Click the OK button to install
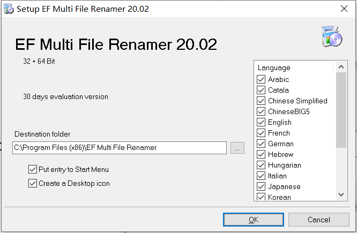The height and width of the screenshot is (233, 357). click(x=254, y=220)
